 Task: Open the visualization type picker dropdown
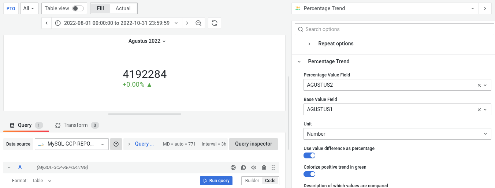pyautogui.click(x=385, y=8)
